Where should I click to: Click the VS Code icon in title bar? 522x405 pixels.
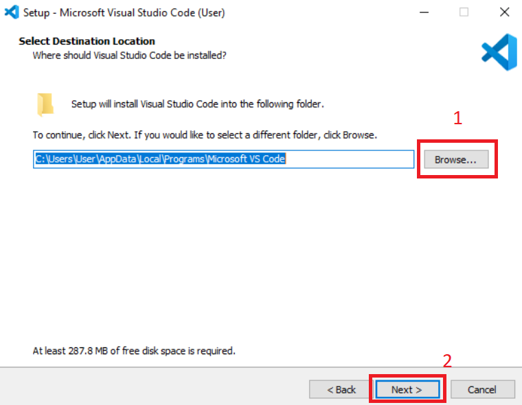[x=11, y=12]
